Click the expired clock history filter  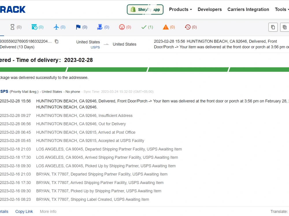point(190,27)
